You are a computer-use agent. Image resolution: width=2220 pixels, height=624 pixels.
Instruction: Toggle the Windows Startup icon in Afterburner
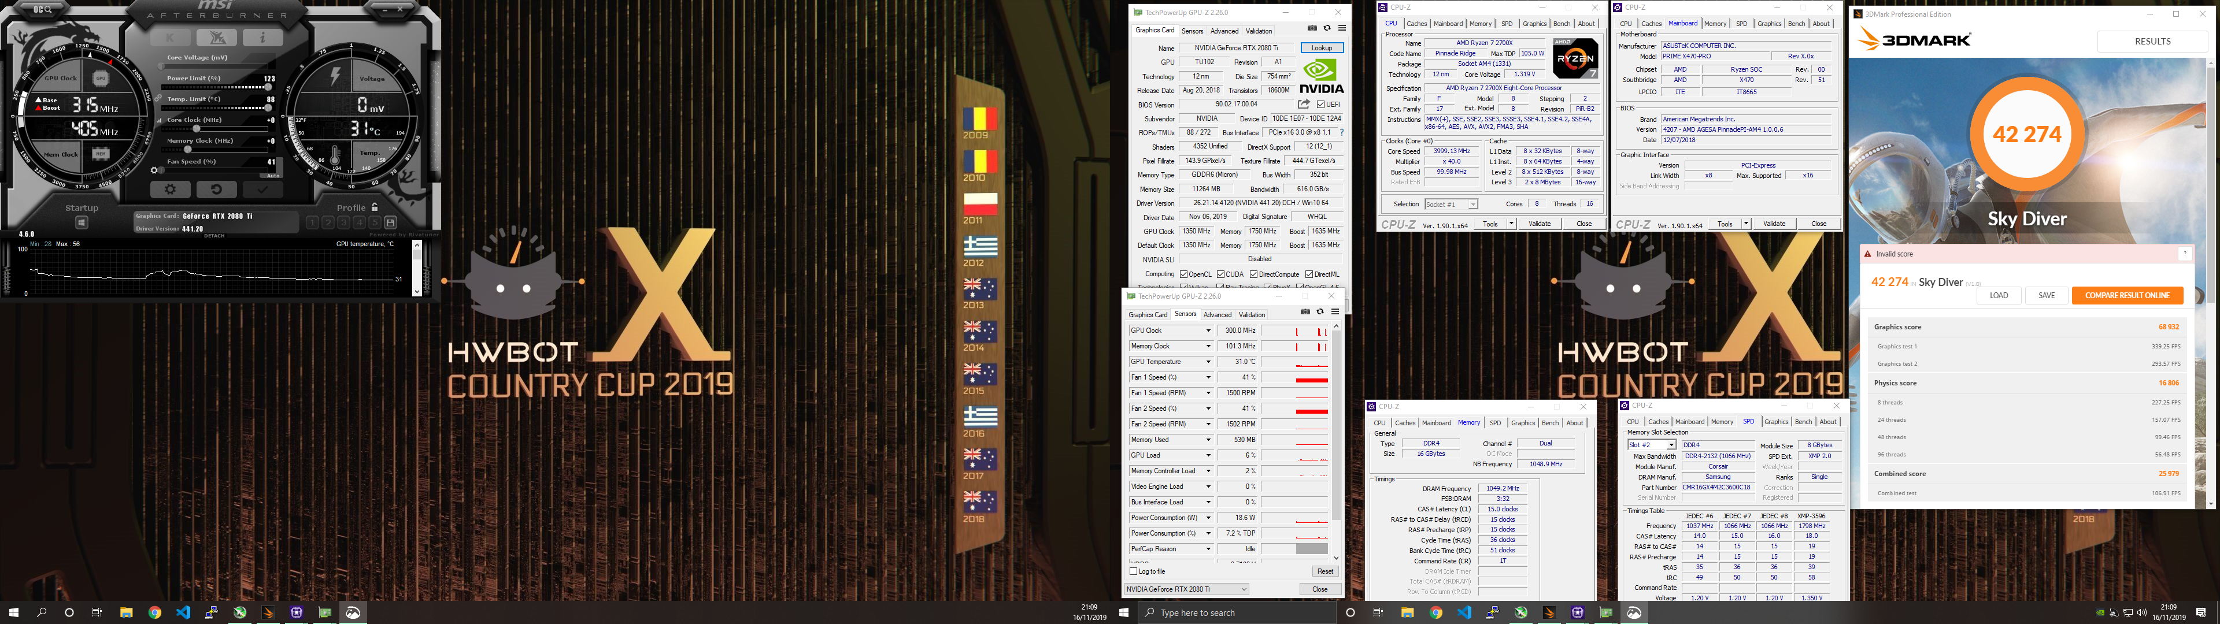[82, 222]
